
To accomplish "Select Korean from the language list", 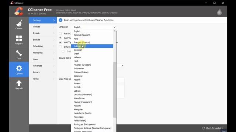I will pyautogui.click(x=92, y=84).
